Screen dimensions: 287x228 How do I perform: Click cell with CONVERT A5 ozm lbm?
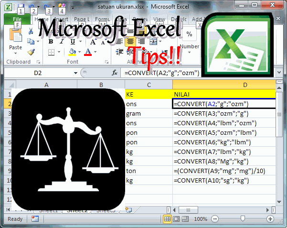(224, 132)
